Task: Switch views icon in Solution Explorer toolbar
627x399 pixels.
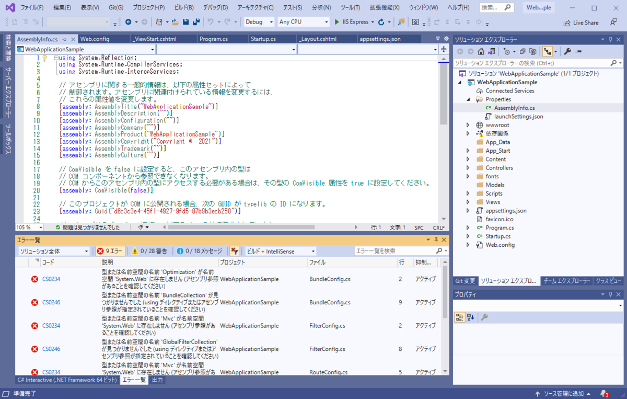Action: (491, 51)
